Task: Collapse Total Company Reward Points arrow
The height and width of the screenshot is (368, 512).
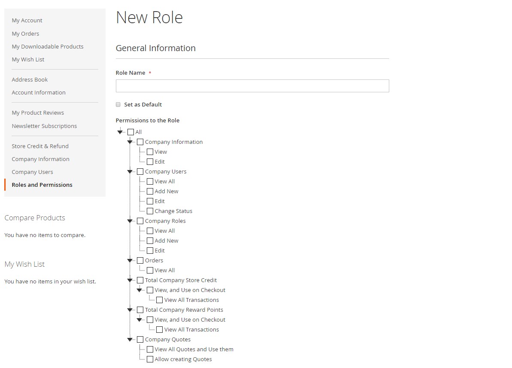Action: pos(130,310)
